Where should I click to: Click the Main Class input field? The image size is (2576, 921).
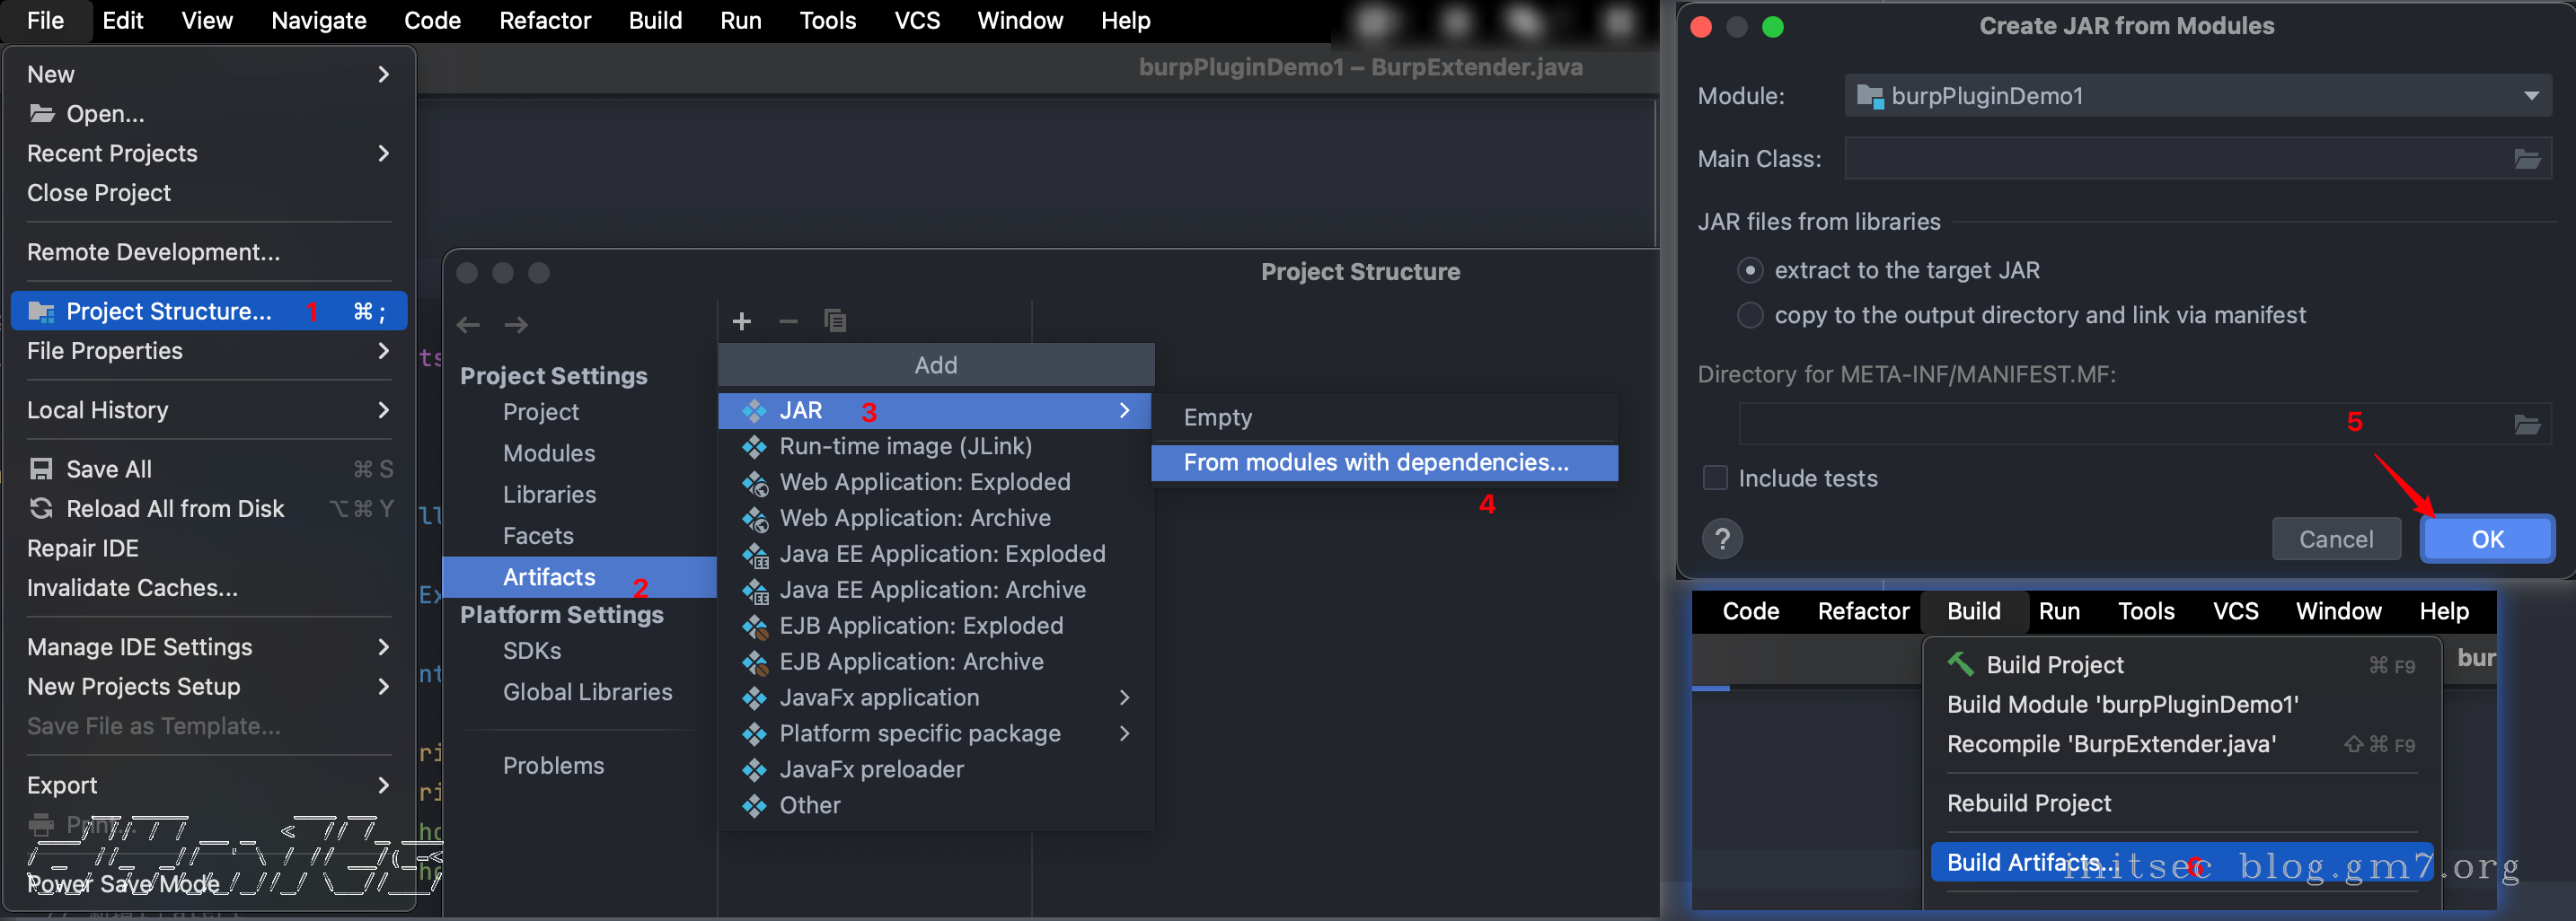[x=2170, y=159]
